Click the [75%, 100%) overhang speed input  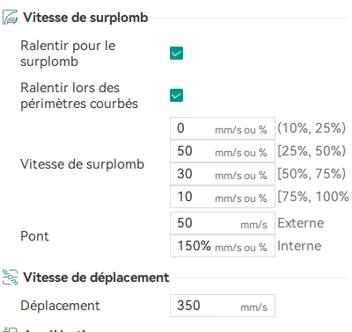(x=223, y=197)
